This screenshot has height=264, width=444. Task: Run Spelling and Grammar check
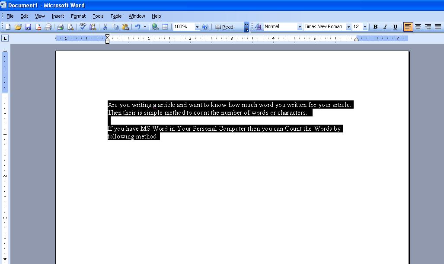click(x=82, y=26)
